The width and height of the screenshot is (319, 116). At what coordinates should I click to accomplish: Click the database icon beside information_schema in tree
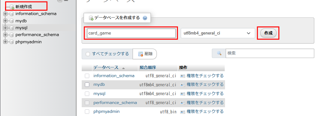[x=12, y=14]
